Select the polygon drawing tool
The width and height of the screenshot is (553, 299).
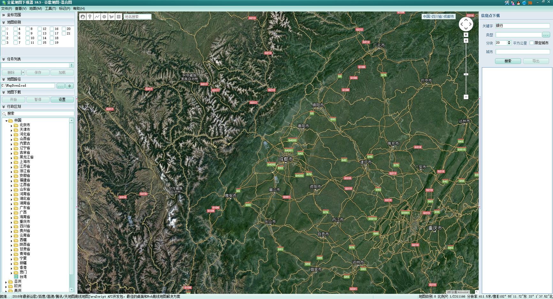[111, 17]
